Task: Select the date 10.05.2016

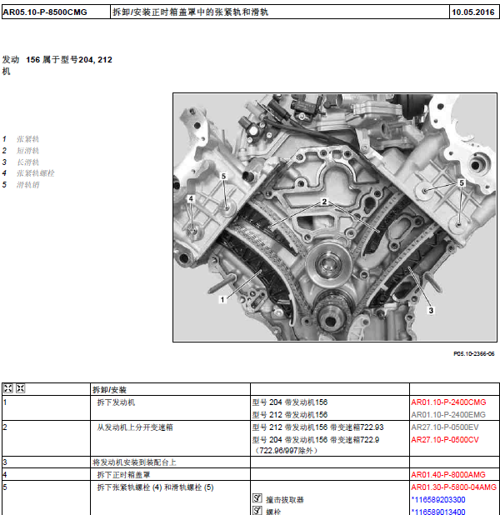Action: 473,12
